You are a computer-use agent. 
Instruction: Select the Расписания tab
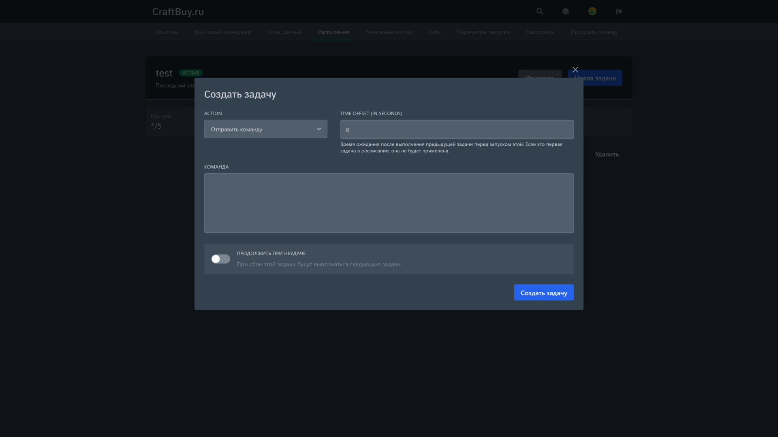click(x=333, y=32)
